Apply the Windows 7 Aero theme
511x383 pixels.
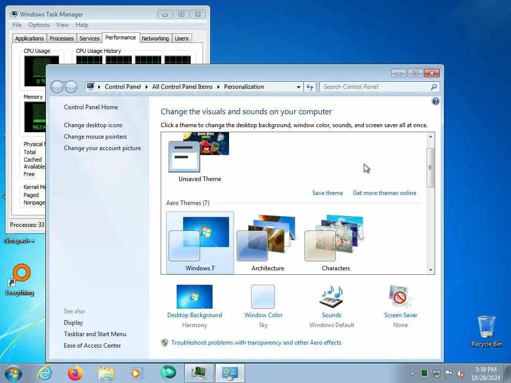pos(200,243)
